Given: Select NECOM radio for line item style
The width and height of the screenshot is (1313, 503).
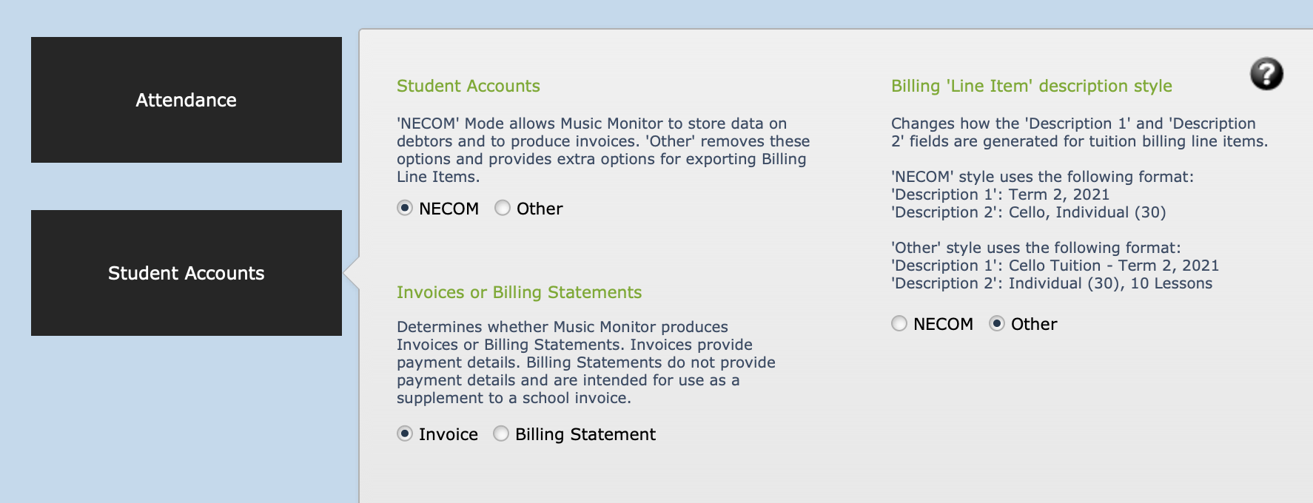Looking at the screenshot, I should tap(899, 323).
